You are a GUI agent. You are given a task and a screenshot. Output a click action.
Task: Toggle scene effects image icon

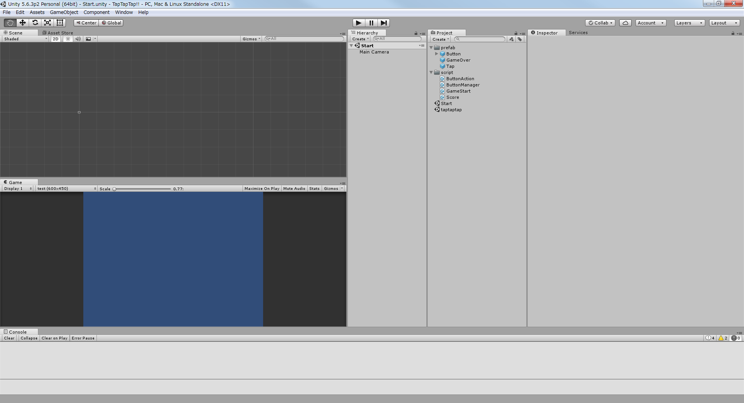coord(88,39)
